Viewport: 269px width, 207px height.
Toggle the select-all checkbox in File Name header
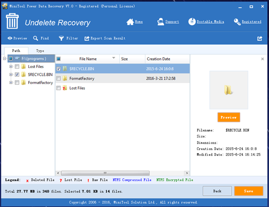pos(58,59)
